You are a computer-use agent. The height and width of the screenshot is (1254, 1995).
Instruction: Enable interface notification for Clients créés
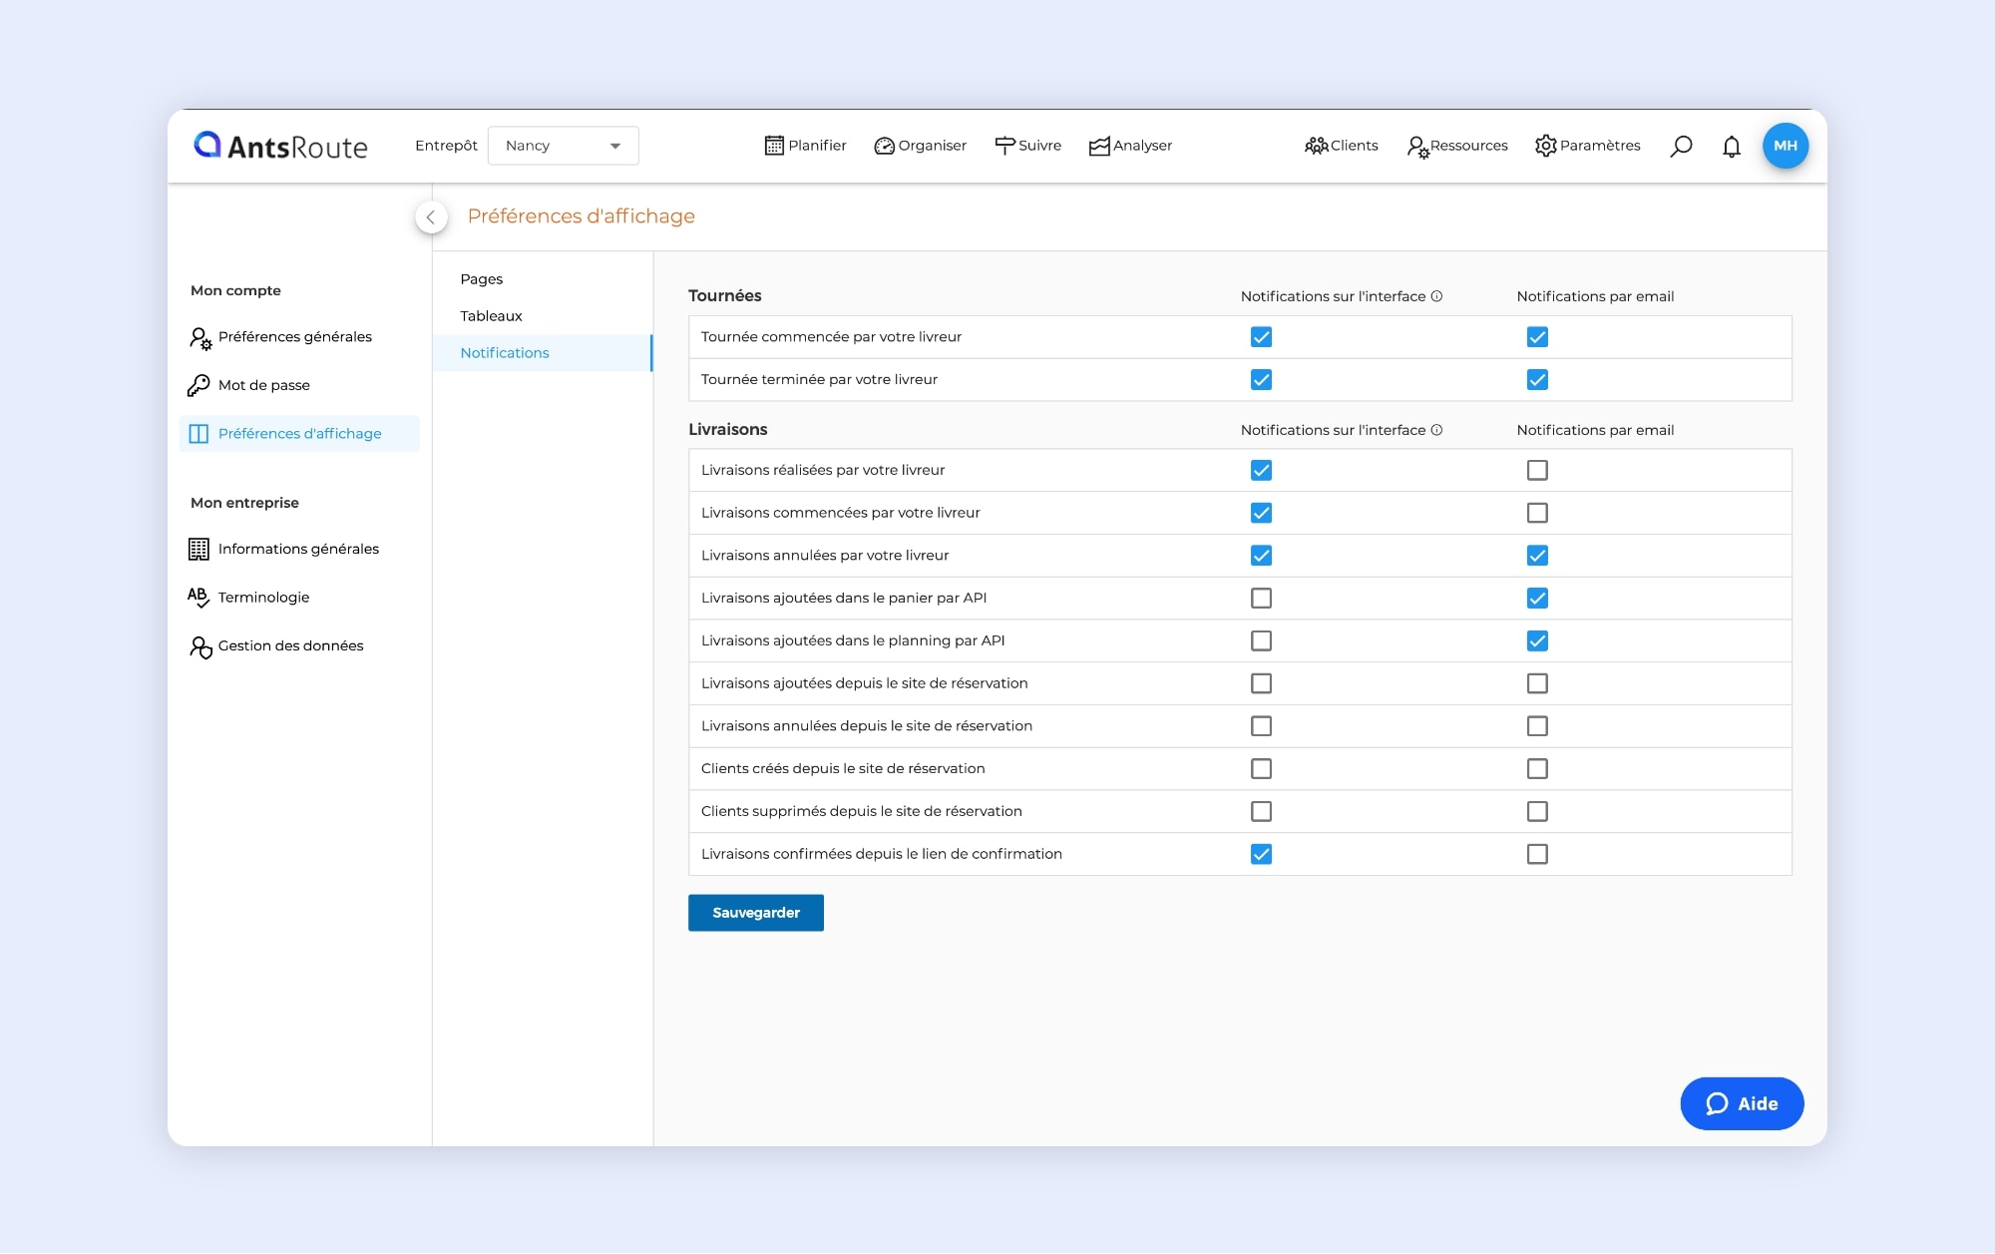(1261, 768)
